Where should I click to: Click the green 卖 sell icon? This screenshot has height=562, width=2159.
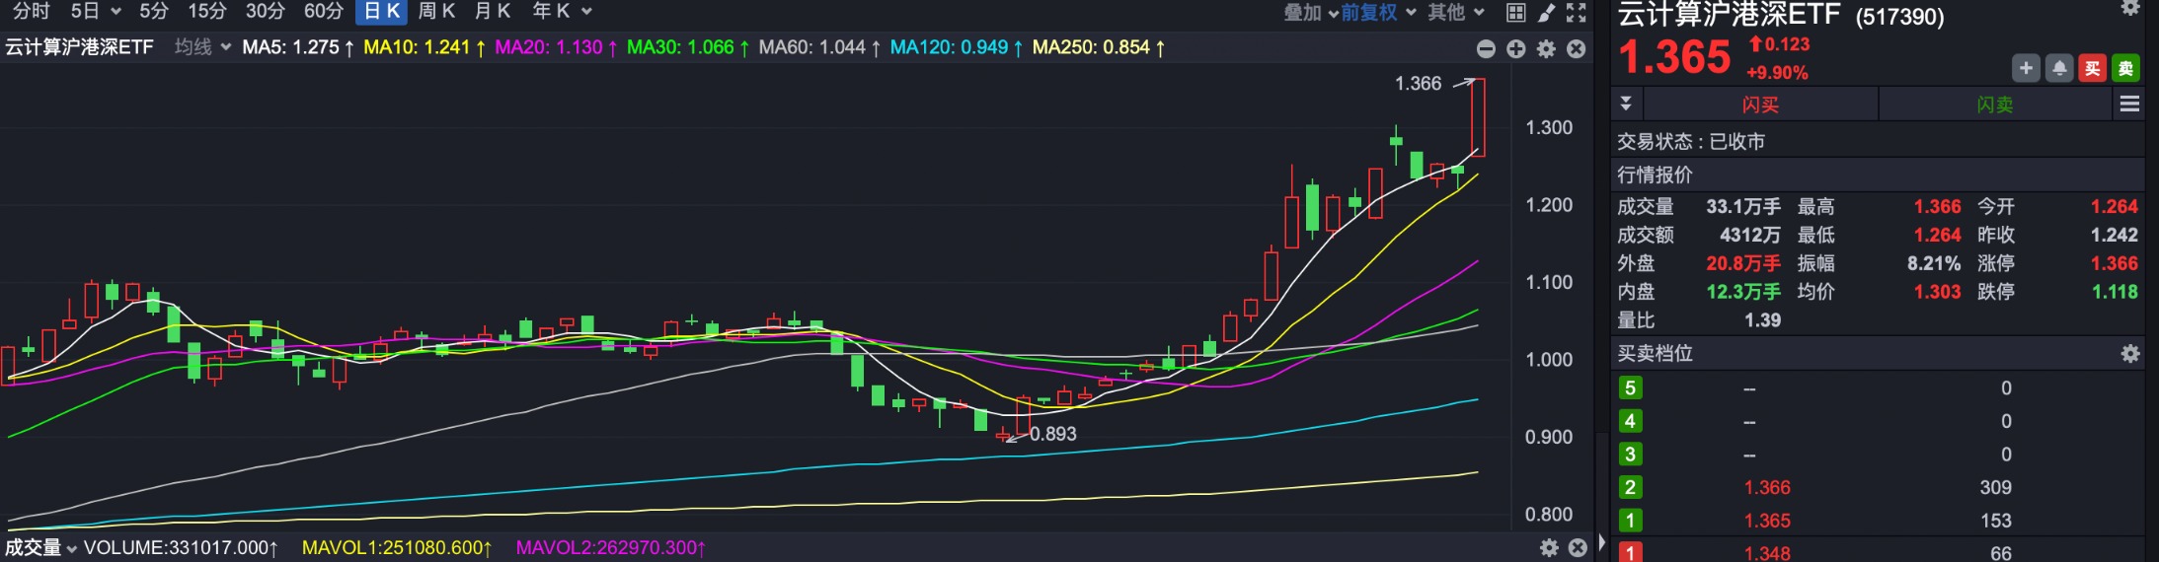point(2125,68)
